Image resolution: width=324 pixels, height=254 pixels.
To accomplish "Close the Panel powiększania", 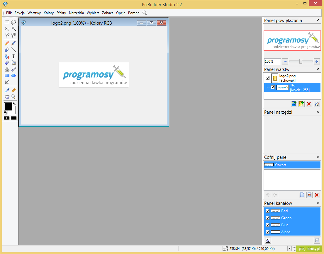I will [318, 20].
